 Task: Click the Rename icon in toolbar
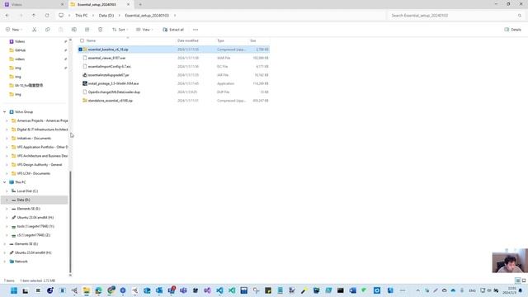(74, 30)
